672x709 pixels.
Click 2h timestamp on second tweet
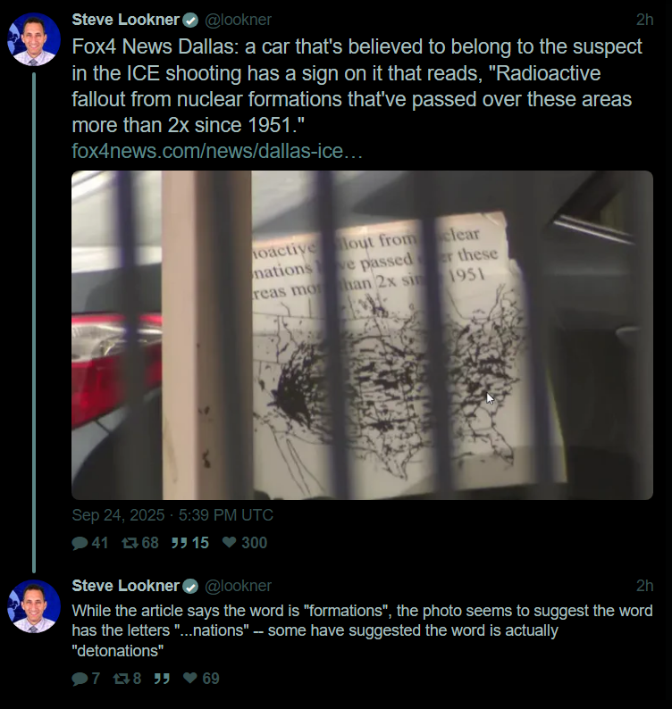644,586
